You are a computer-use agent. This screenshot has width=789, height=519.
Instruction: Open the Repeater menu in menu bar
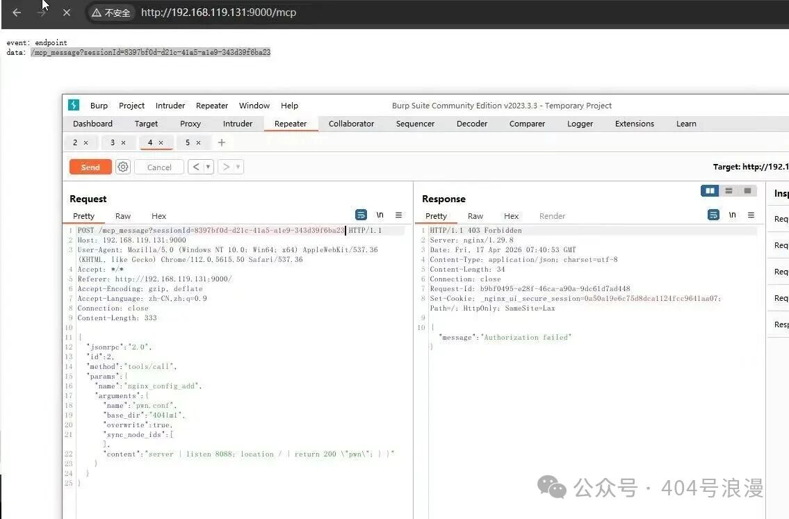[212, 106]
